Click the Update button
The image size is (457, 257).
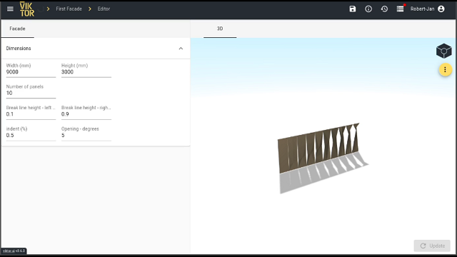432,246
